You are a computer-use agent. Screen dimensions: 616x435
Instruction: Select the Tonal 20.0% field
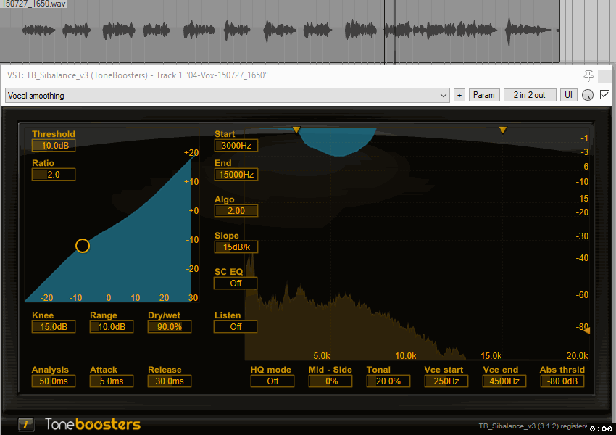pyautogui.click(x=388, y=381)
